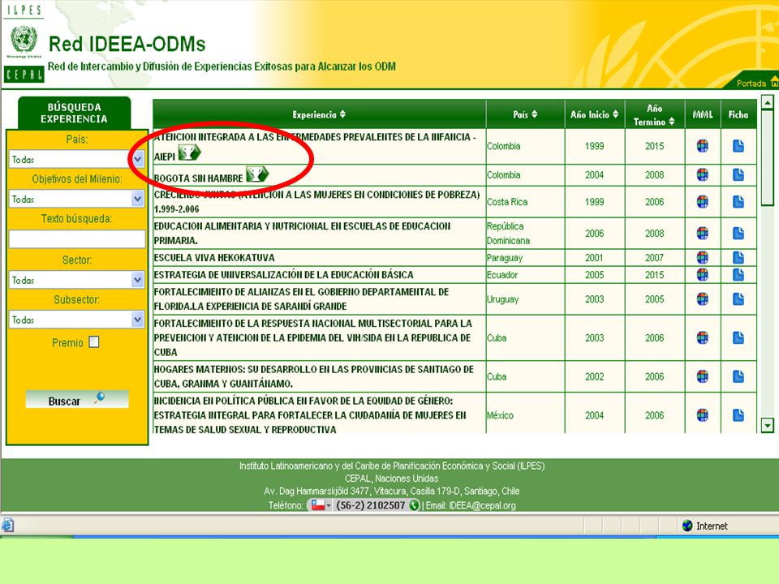The image size is (779, 584).
Task: Open MML icon for Hogares Maternos row
Action: point(703,376)
